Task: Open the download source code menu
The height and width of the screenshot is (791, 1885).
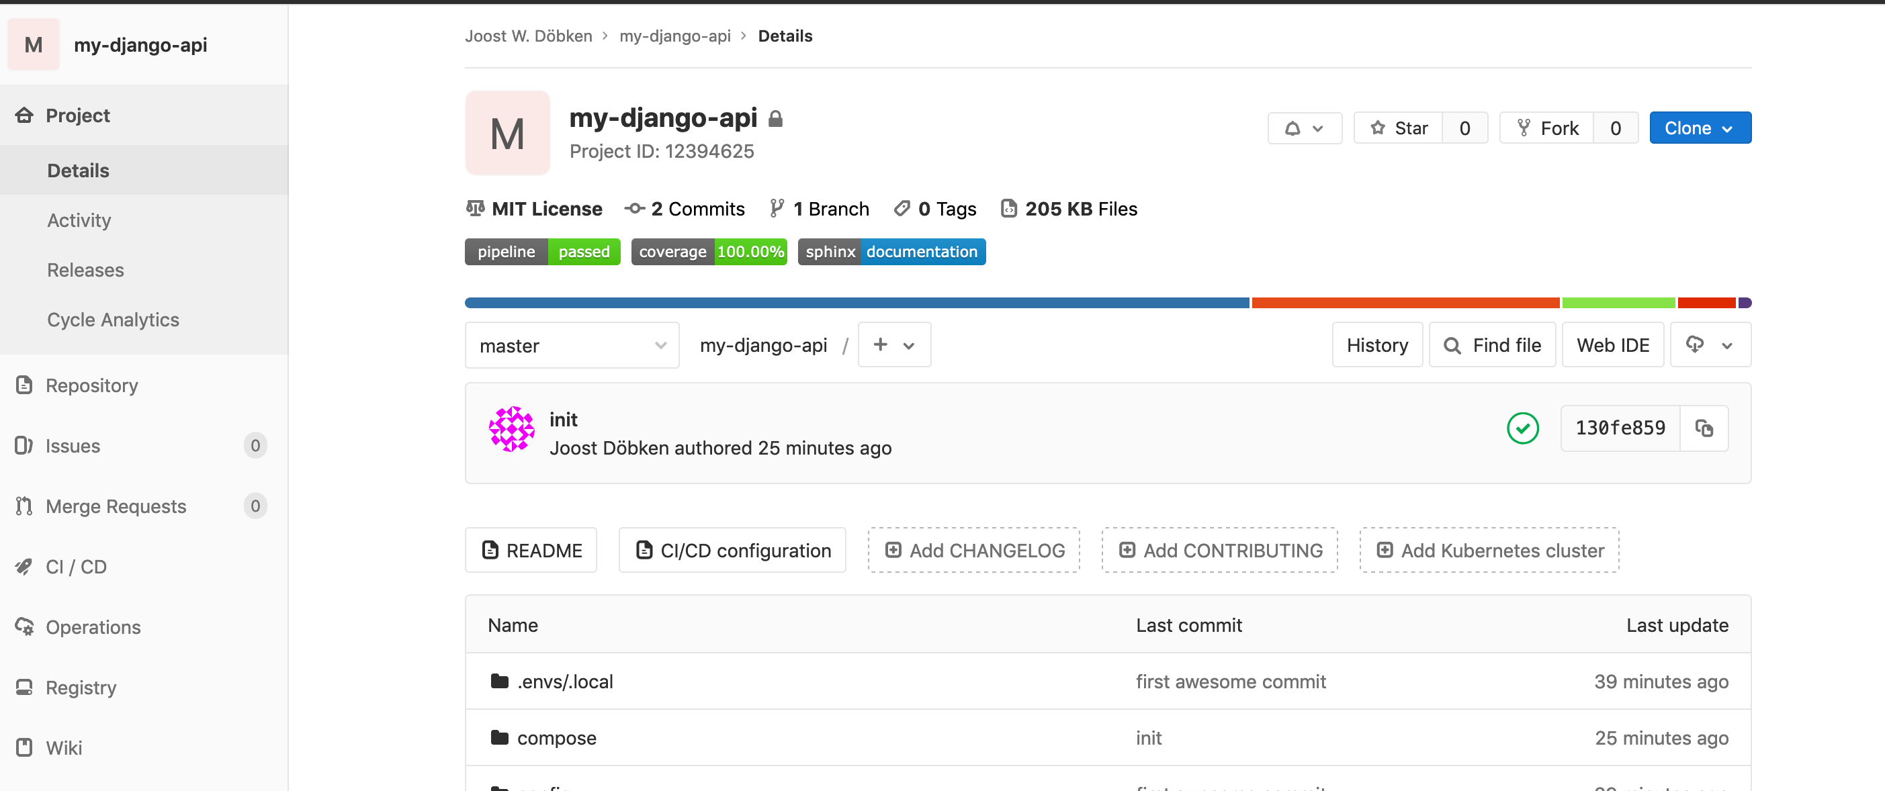Action: (x=1710, y=344)
